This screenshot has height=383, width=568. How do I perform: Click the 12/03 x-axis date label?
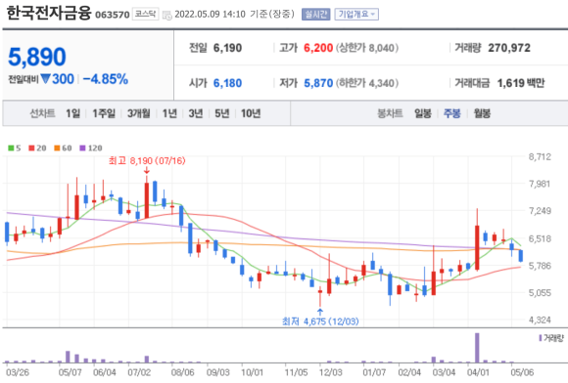click(x=331, y=372)
